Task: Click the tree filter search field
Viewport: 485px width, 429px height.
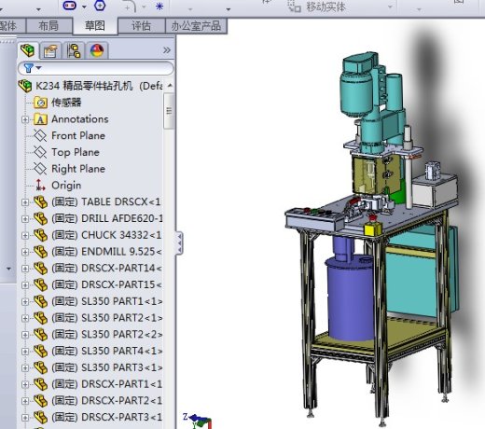Action: point(96,68)
